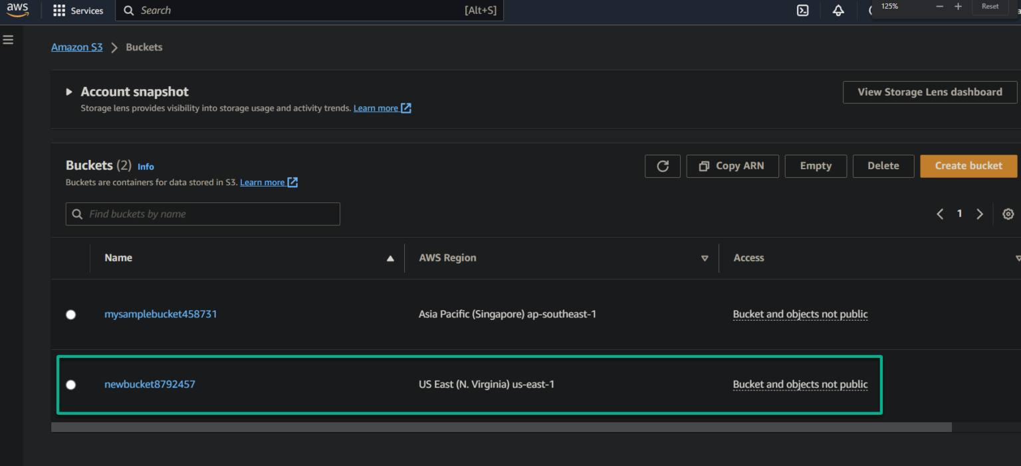Sort buckets by Name column arrow

tap(390, 258)
